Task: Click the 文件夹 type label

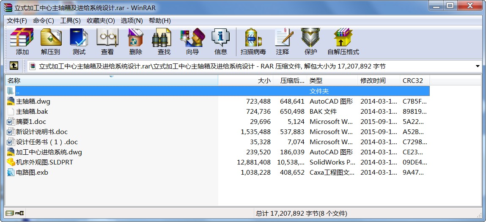Action: pyautogui.click(x=319, y=91)
